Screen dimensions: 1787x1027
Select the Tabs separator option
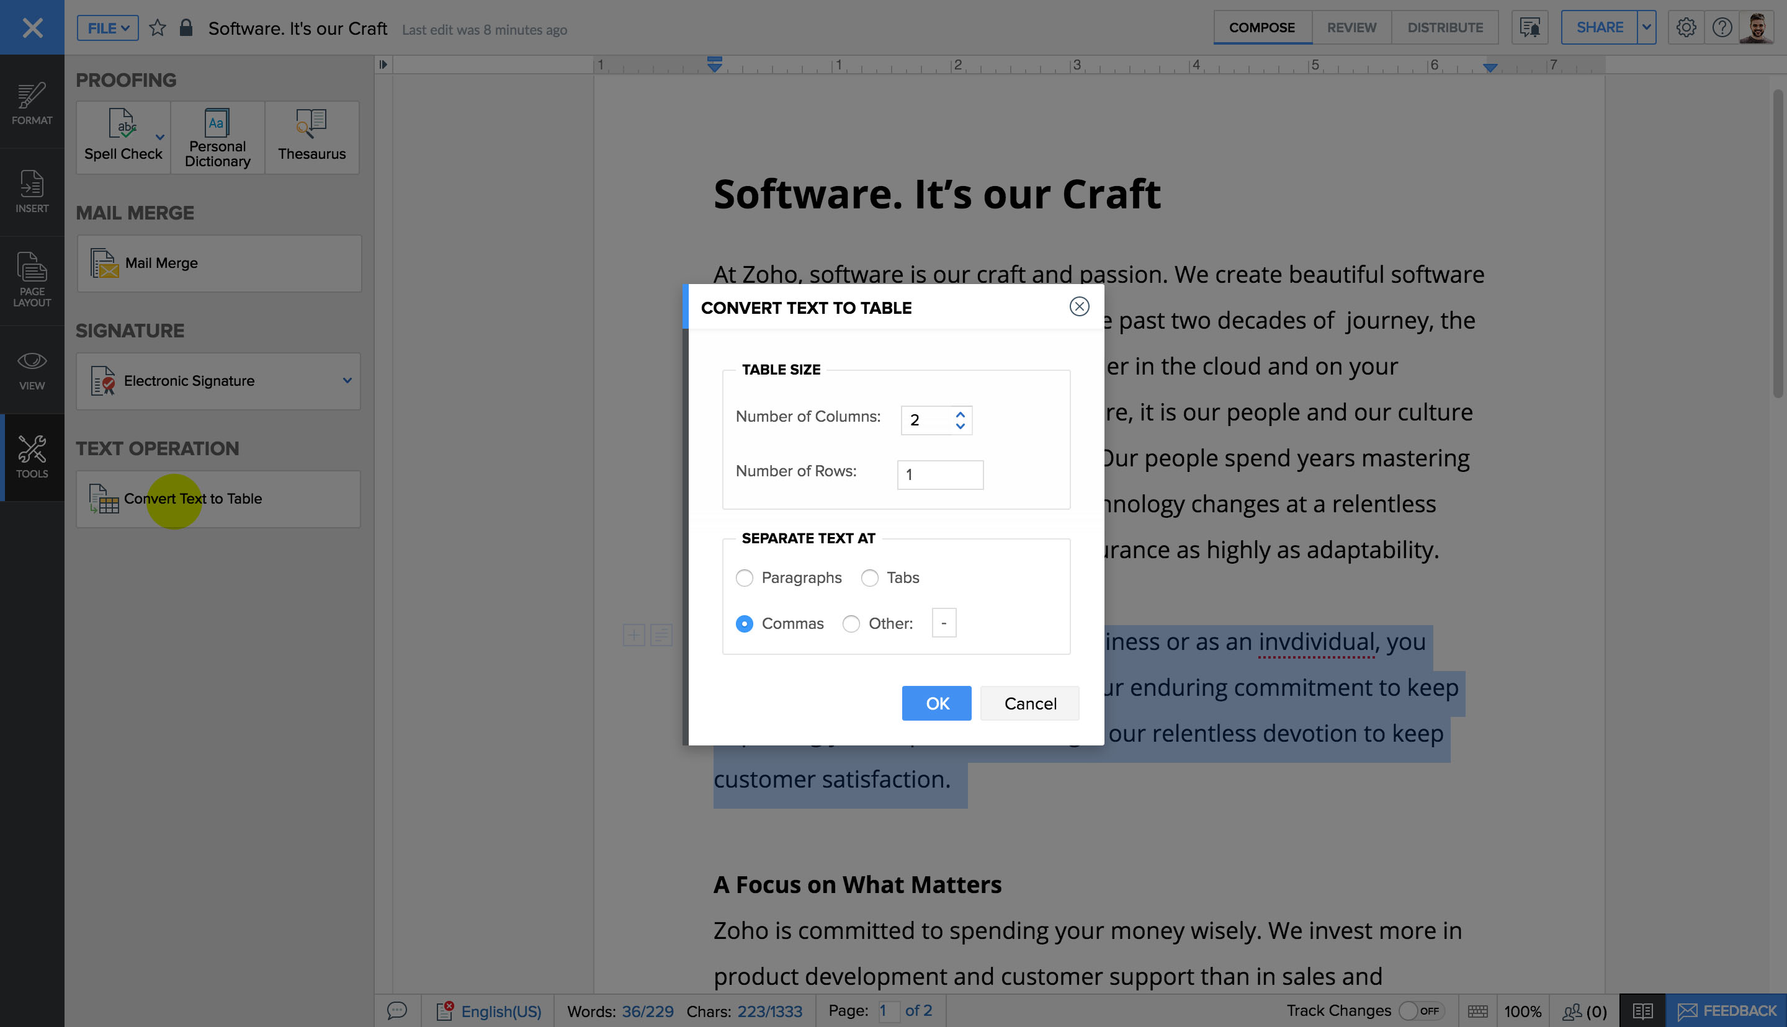869,578
